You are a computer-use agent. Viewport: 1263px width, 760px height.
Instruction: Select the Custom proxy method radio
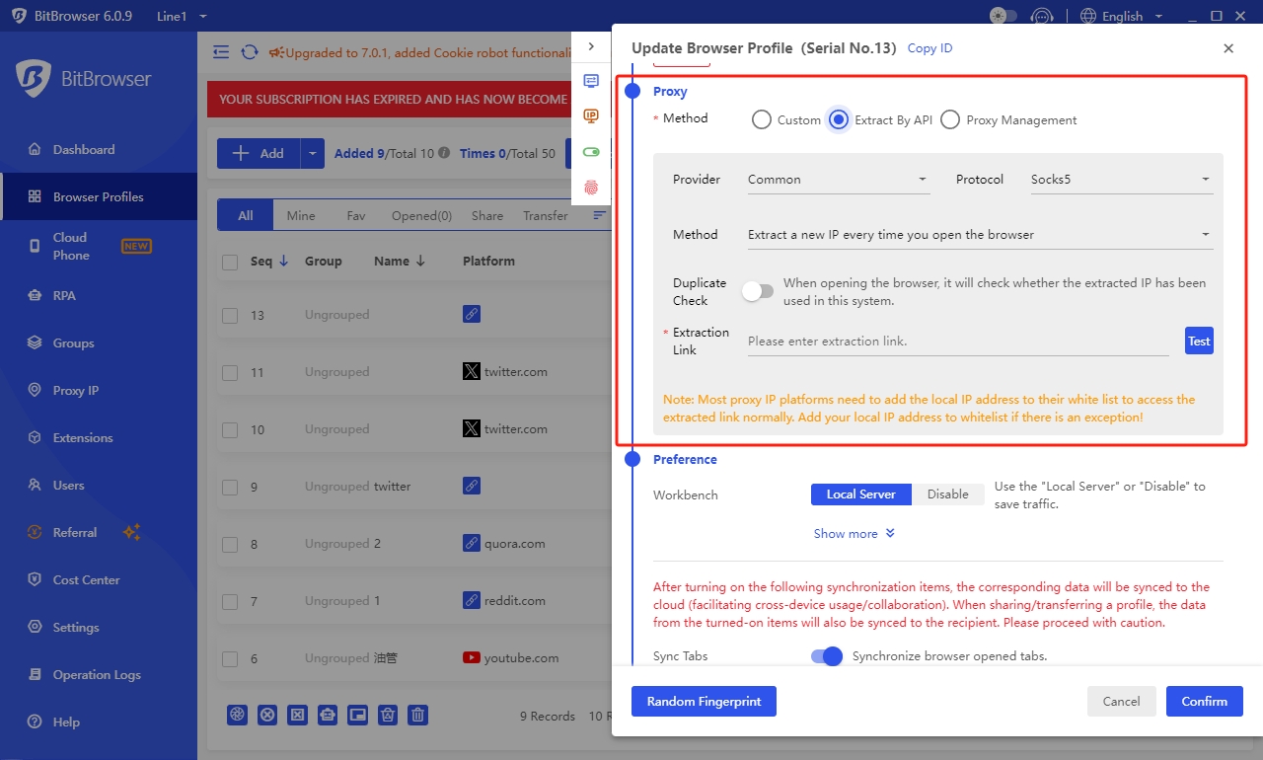pyautogui.click(x=761, y=119)
